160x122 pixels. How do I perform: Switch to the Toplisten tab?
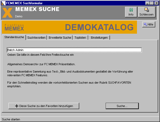[80, 38]
